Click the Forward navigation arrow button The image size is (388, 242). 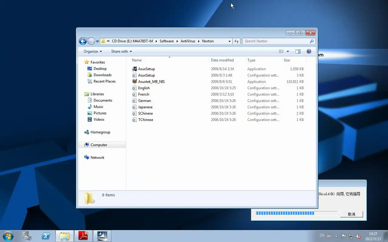[x=91, y=41]
